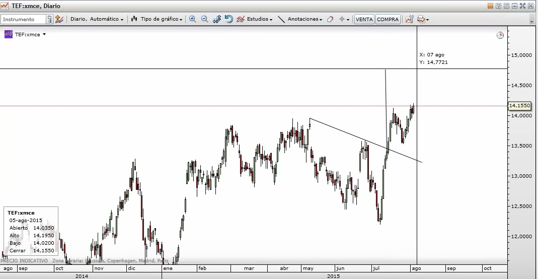
Task: Click the 'dic' month axis label
Action: pyautogui.click(x=132, y=268)
